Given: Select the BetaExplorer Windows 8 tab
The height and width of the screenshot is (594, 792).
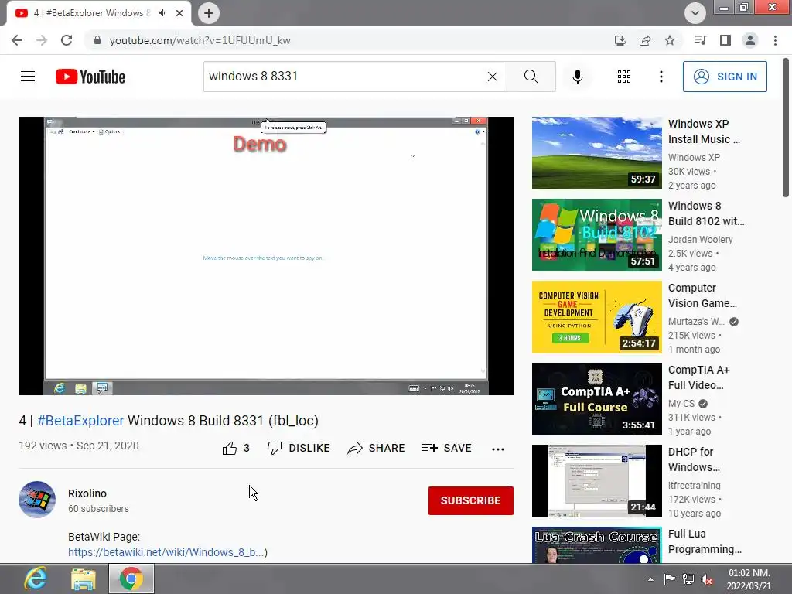Looking at the screenshot, I should click(x=99, y=13).
